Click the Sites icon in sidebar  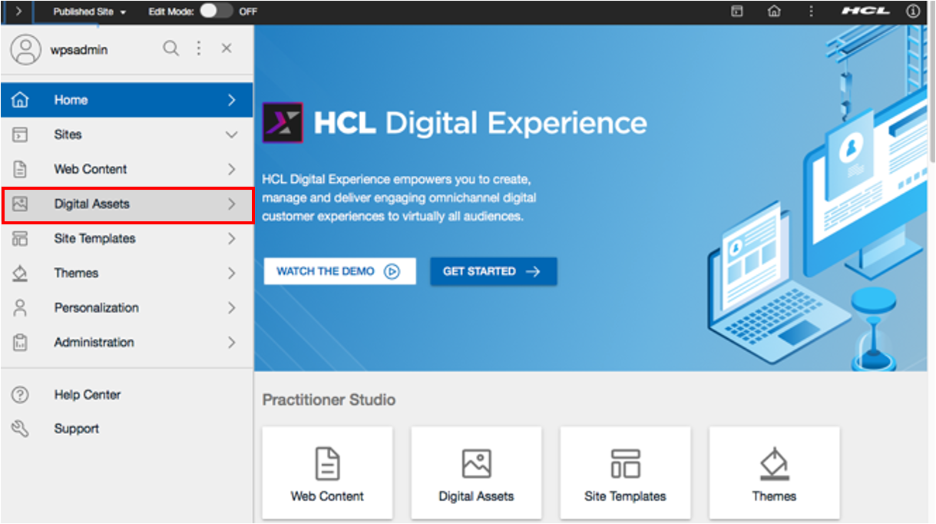[x=20, y=134]
